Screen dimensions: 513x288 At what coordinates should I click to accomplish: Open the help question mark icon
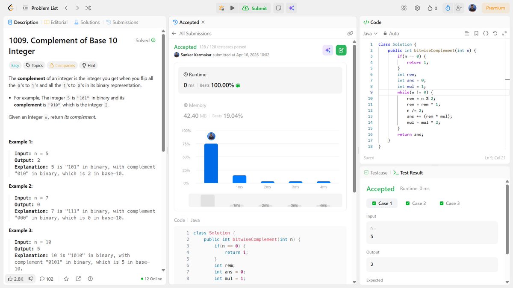coord(90,279)
